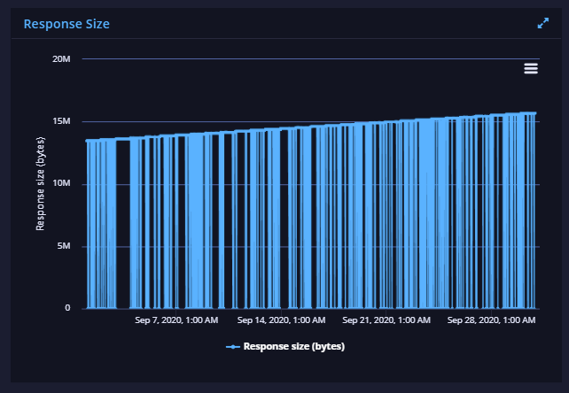Click the Sep 28, 2020, 1:00 AM axis label
The image size is (569, 393).
pos(491,320)
